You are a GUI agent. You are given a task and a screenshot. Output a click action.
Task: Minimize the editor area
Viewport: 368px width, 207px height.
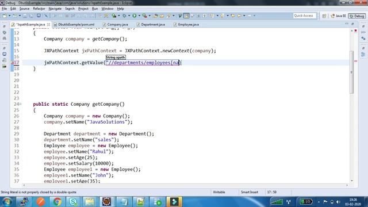click(347, 24)
